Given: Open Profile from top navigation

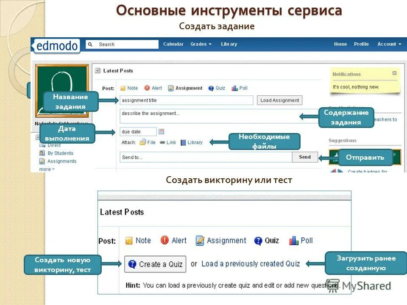Looking at the screenshot, I should coord(361,44).
